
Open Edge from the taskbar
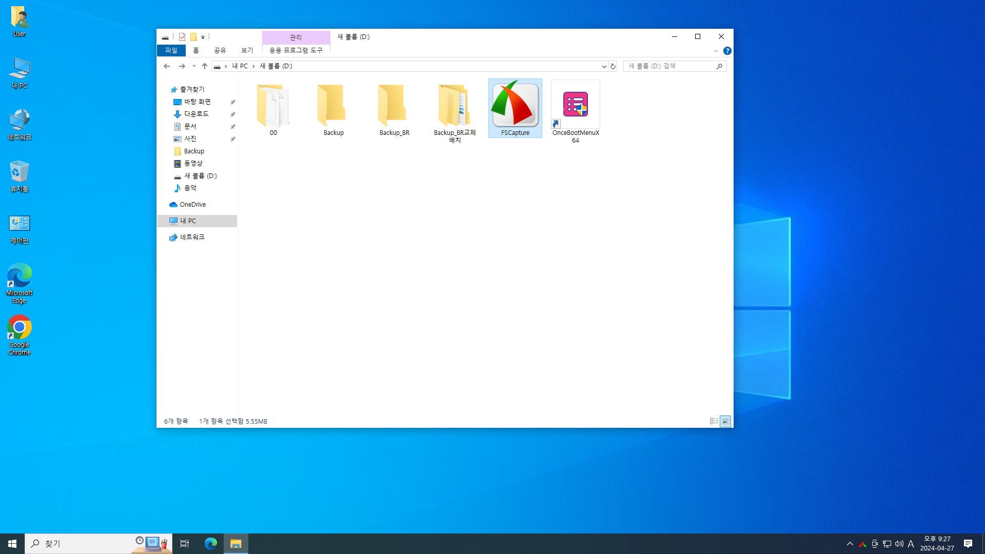click(x=210, y=544)
